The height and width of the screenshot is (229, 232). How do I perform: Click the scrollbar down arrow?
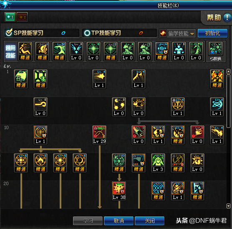point(228,206)
